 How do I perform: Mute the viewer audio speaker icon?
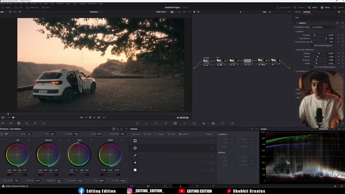(13, 117)
